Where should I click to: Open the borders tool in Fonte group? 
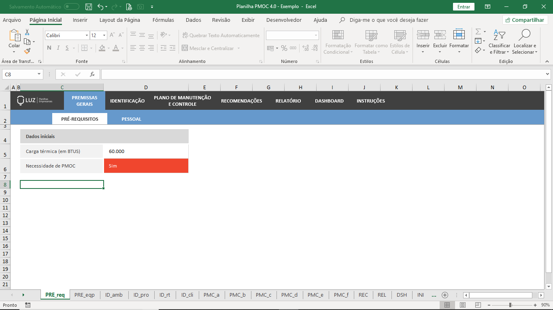(x=84, y=48)
